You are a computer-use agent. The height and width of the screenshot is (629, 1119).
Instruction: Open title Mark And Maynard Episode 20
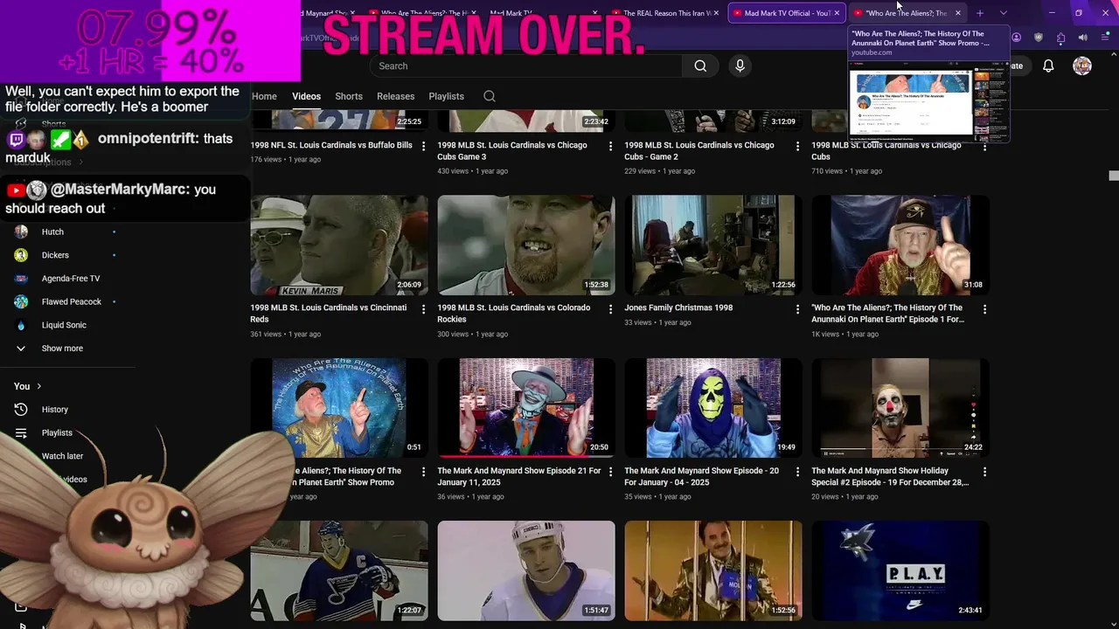click(701, 476)
